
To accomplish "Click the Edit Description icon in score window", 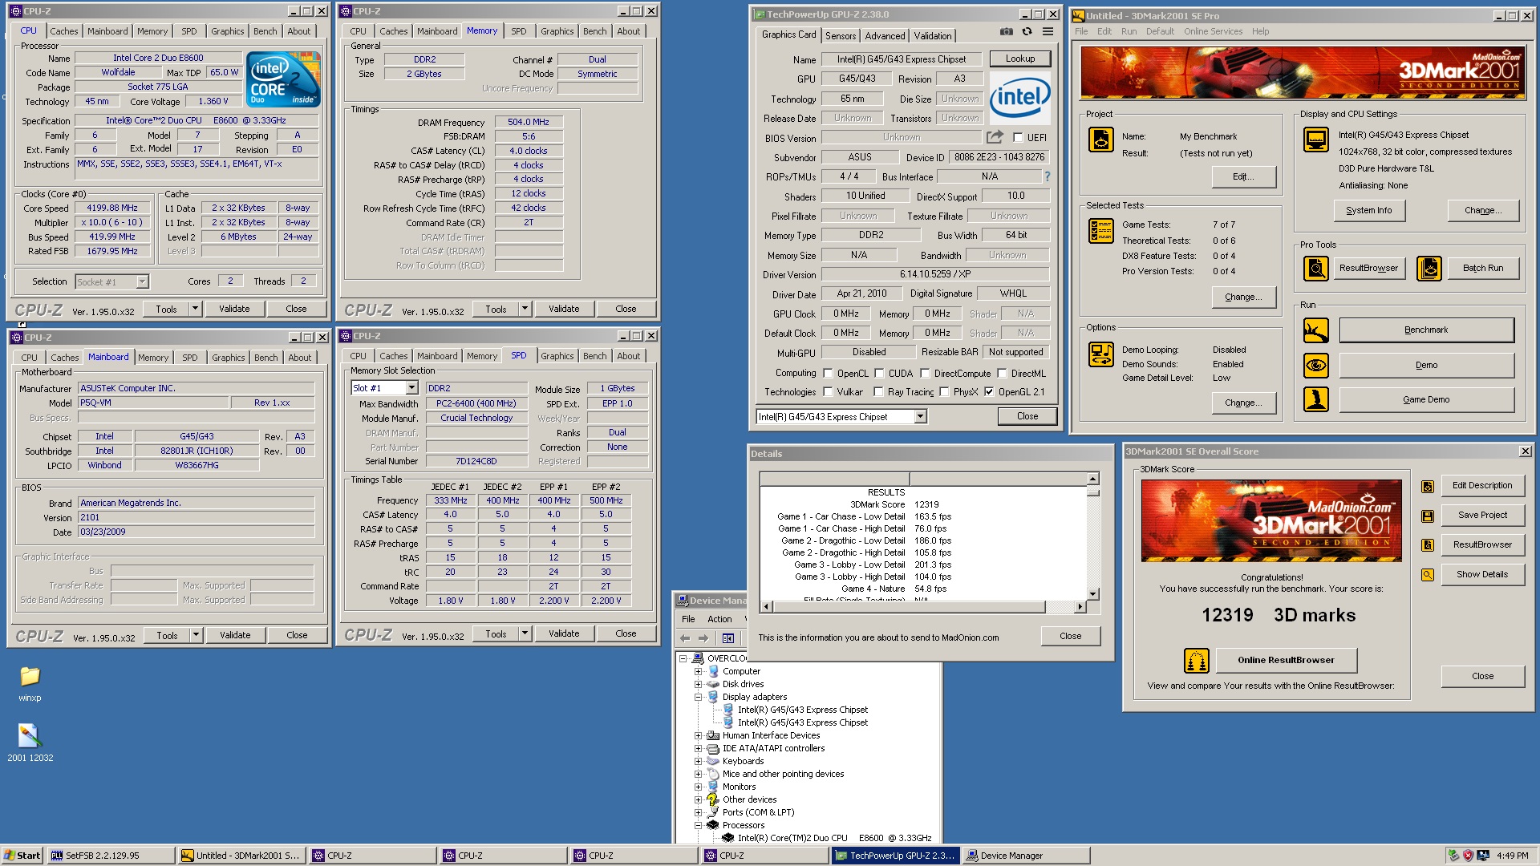I will click(x=1427, y=486).
